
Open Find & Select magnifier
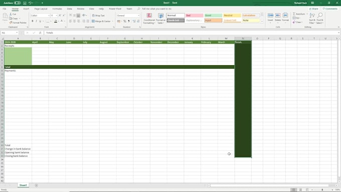coord(320,18)
